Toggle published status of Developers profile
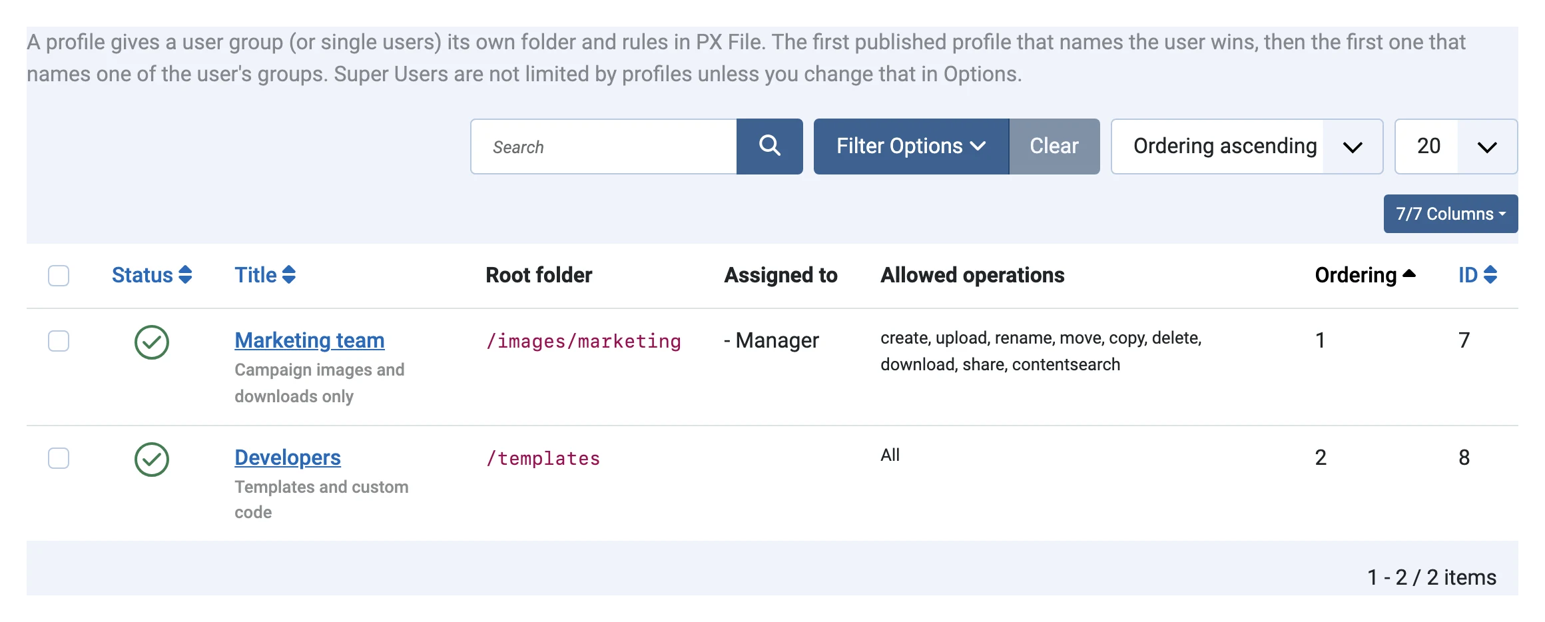 [x=152, y=460]
